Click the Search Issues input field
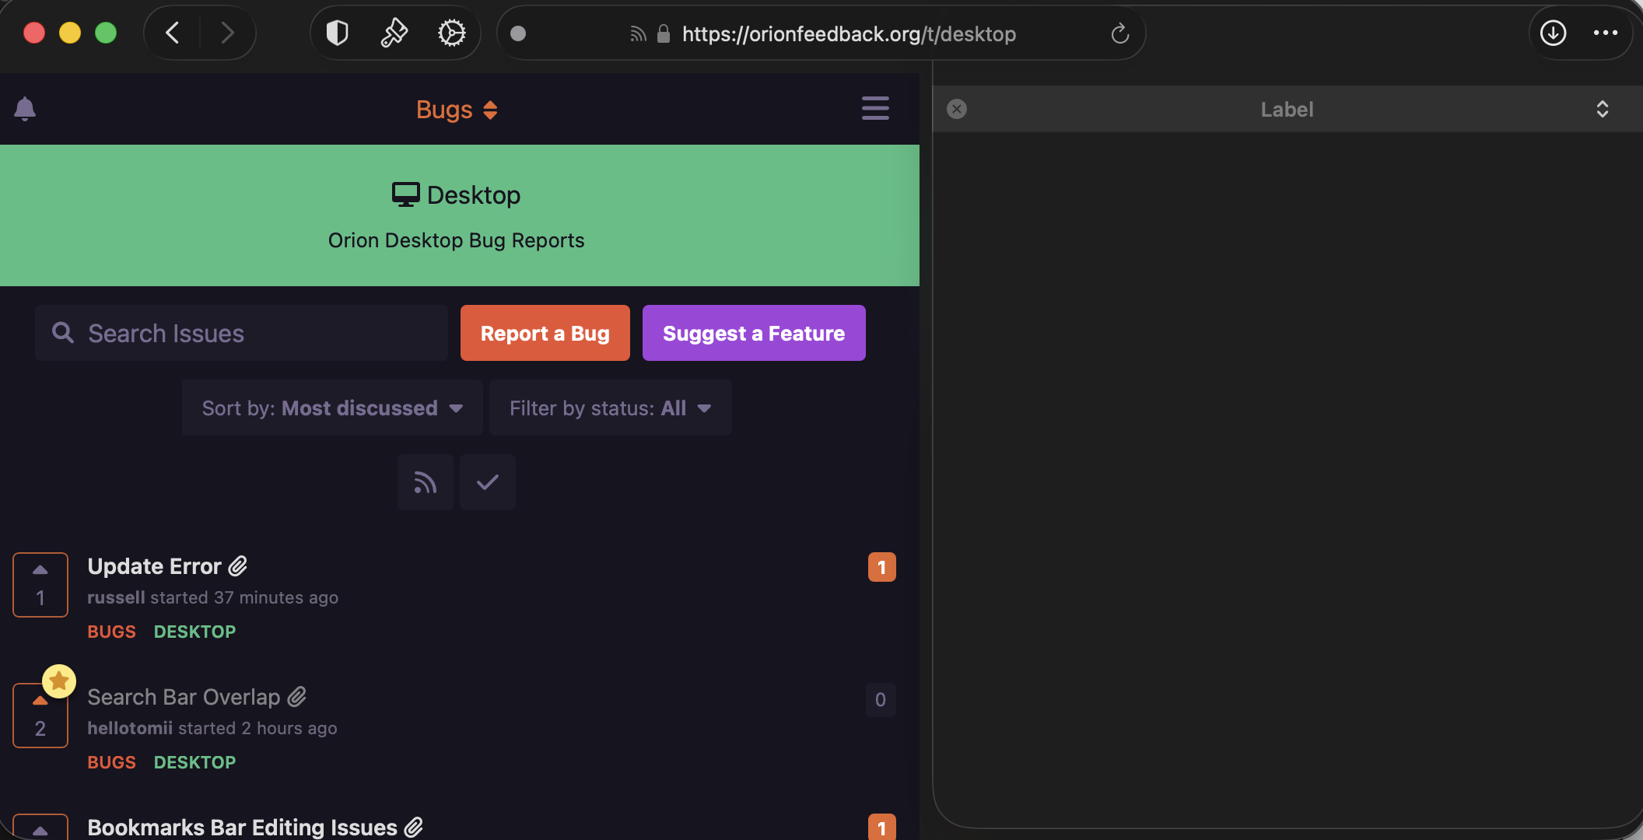 [241, 333]
